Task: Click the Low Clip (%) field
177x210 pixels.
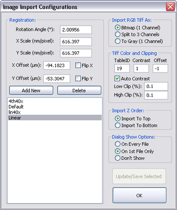Action: [x=156, y=86]
